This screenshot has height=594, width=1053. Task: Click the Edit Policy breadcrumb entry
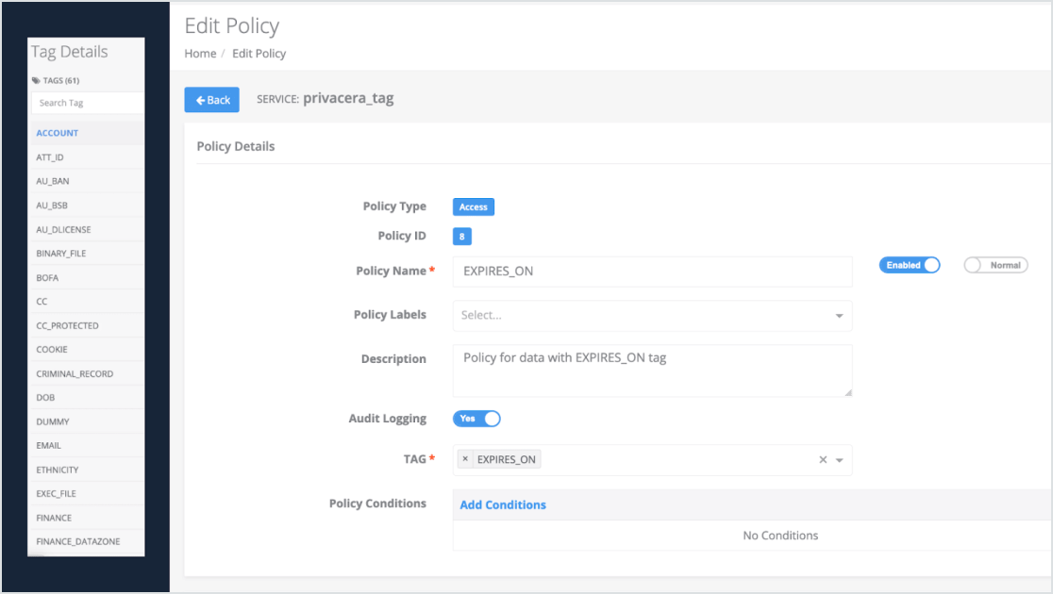pyautogui.click(x=259, y=53)
